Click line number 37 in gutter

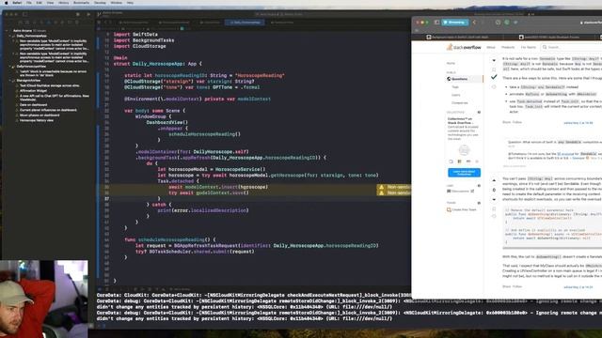(x=106, y=199)
